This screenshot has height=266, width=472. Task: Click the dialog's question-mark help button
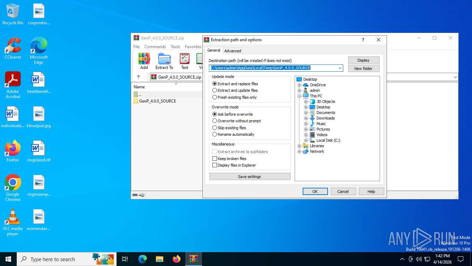[x=363, y=40]
